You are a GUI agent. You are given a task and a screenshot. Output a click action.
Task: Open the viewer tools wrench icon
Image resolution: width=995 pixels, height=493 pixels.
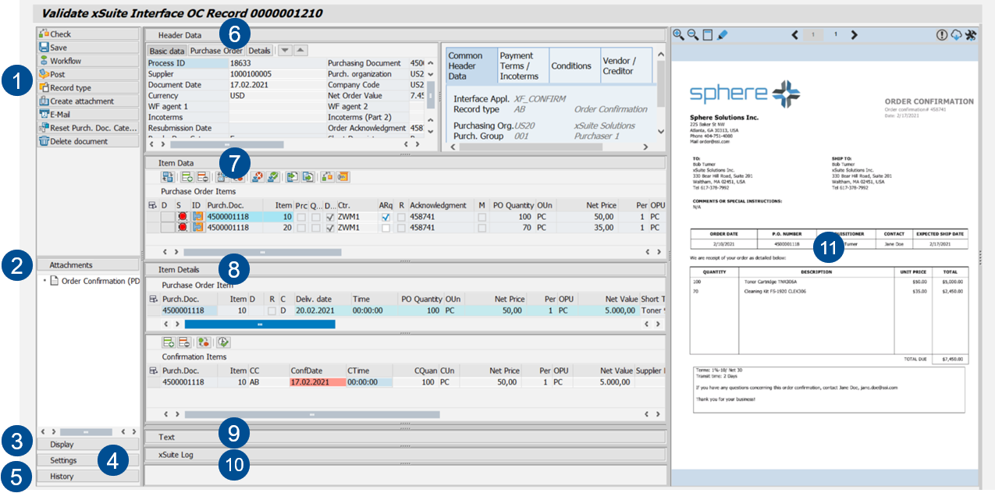coord(971,35)
